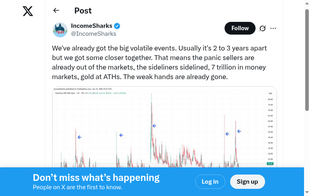Go back using the left arrow
The image size is (310, 196).
56,11
